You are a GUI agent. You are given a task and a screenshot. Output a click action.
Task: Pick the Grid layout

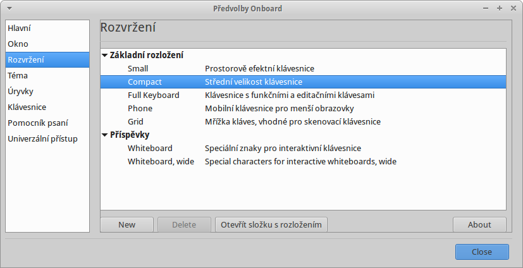303,121
